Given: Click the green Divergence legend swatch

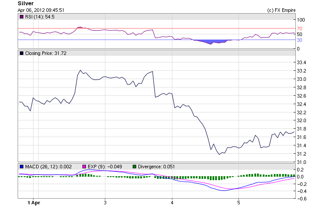Looking at the screenshot, I should tap(135, 167).
